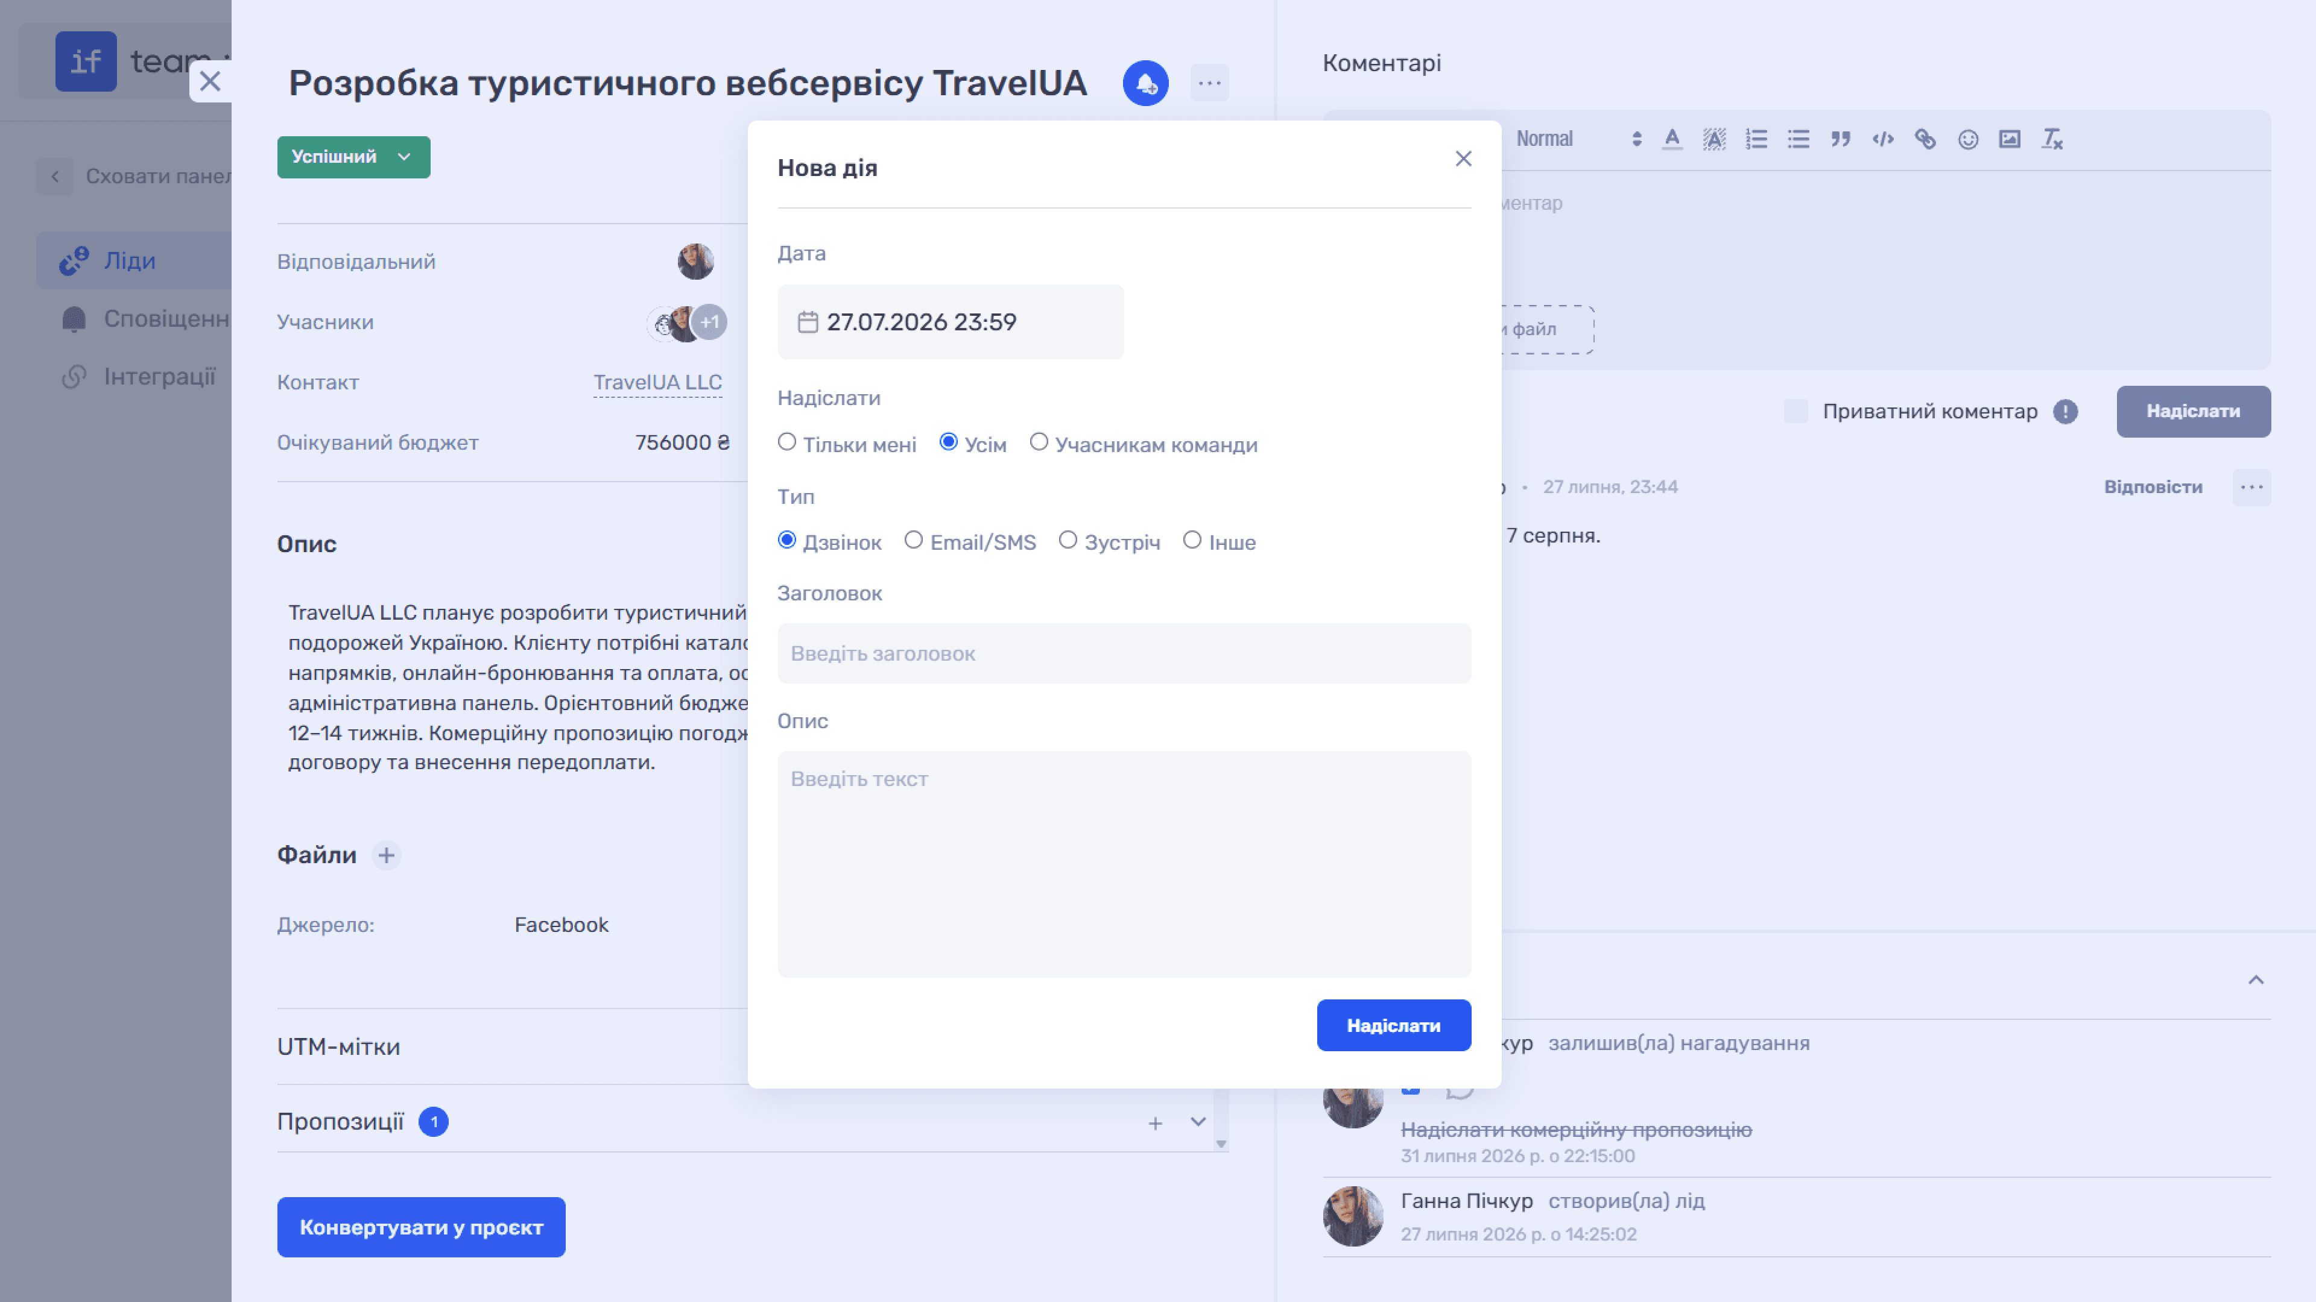Click the budget value 756000 ₴
The image size is (2316, 1302).
pos(682,443)
